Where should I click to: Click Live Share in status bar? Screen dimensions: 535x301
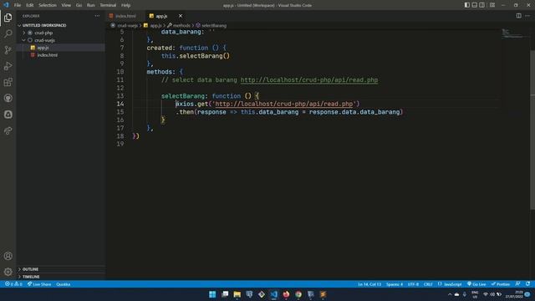(x=39, y=284)
